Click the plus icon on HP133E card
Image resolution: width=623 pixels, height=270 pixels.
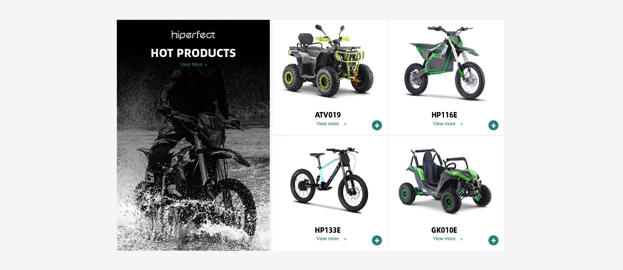tap(377, 240)
